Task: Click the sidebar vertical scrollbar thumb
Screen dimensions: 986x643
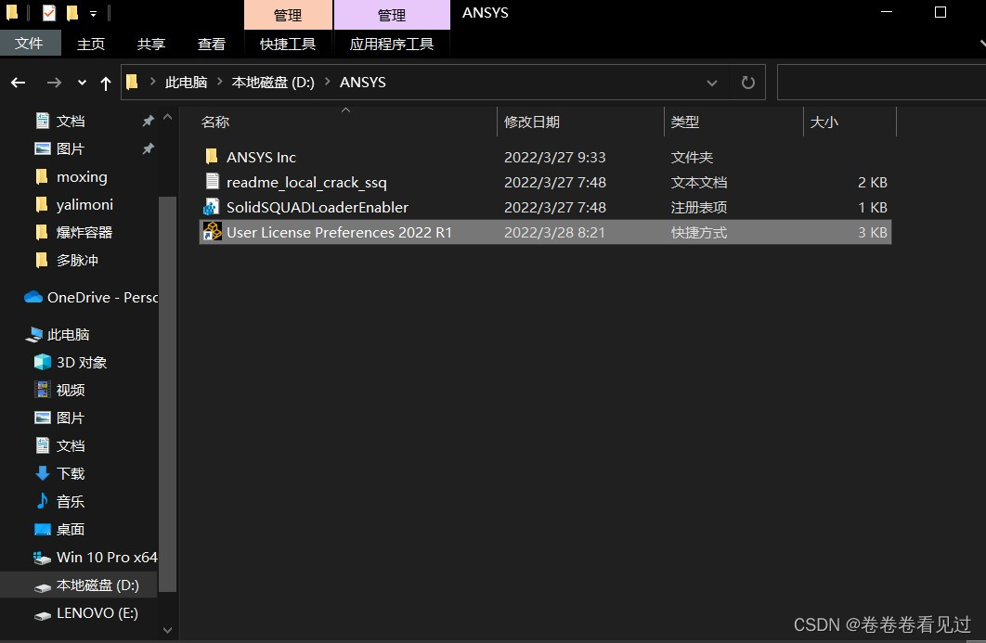Action: [167, 393]
